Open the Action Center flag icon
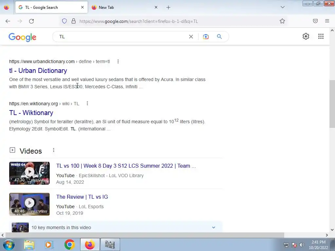Screen dimensions: 335x251 [294, 244]
